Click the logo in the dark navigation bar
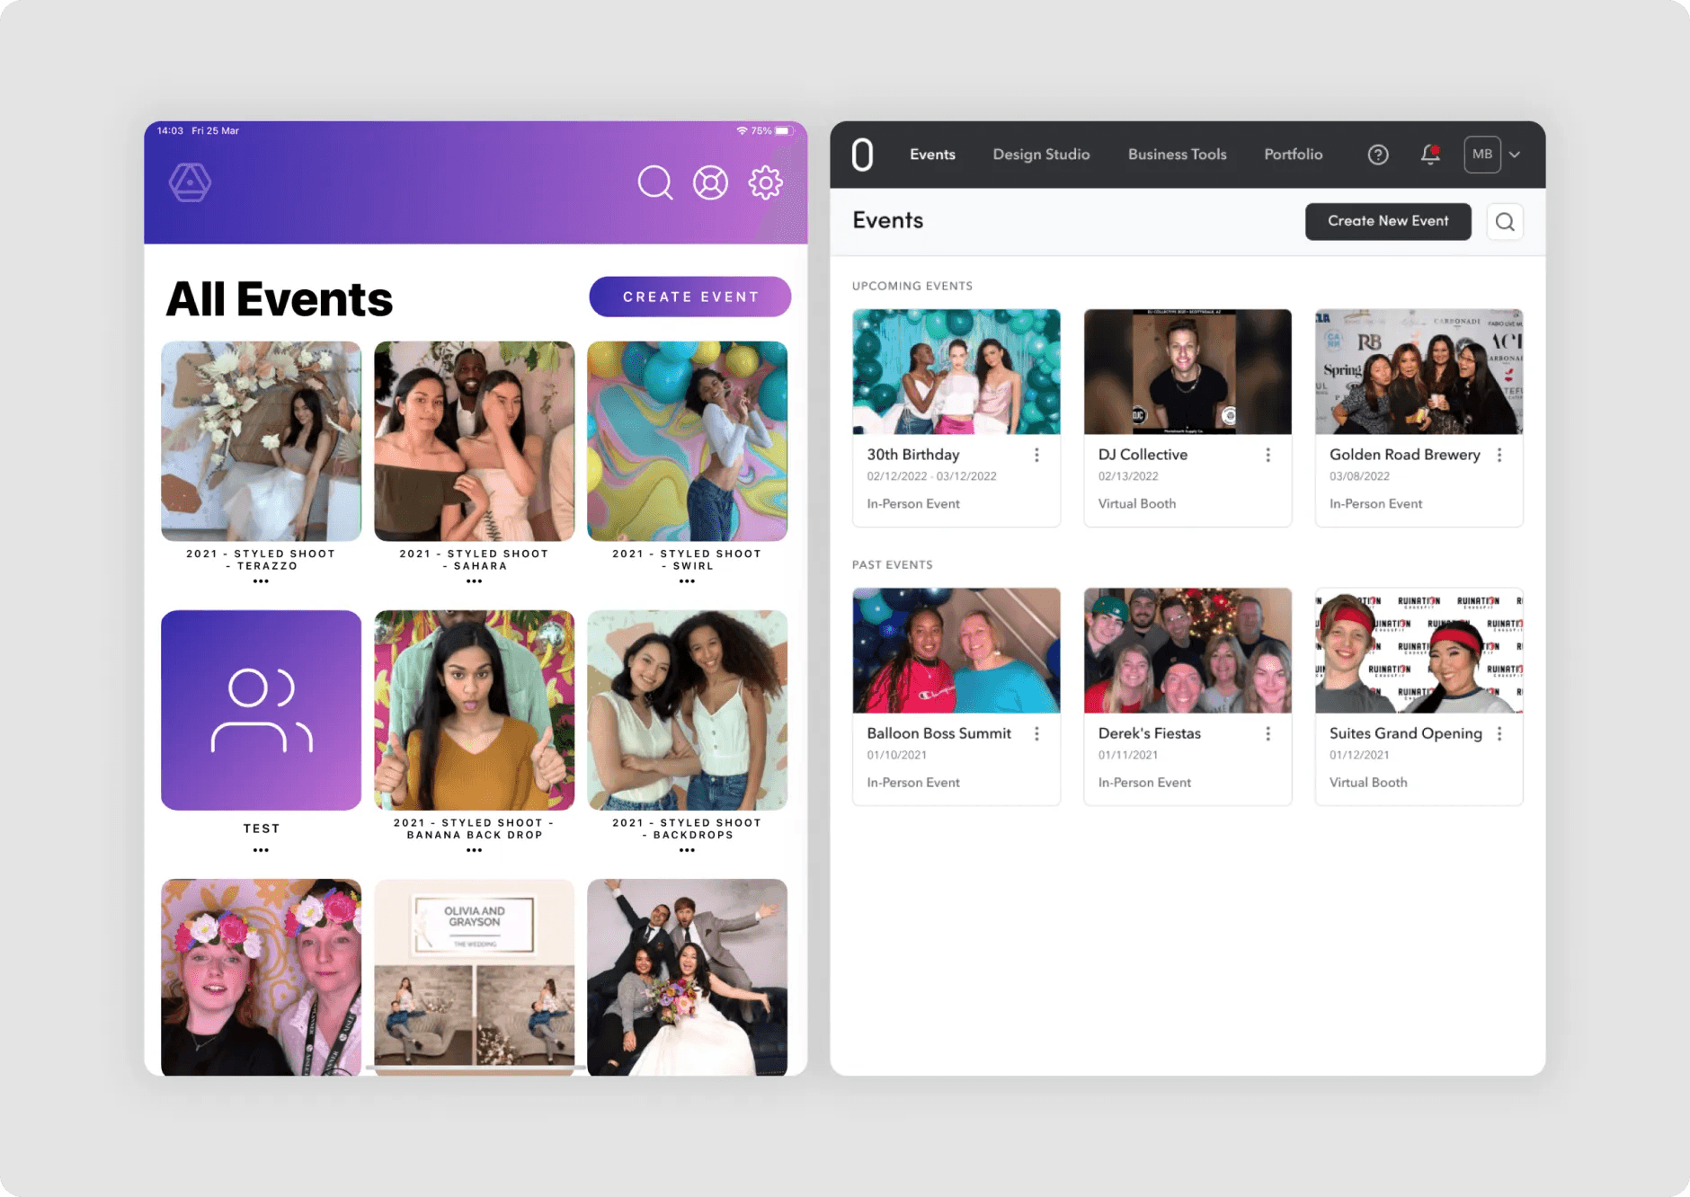1690x1197 pixels. point(862,155)
